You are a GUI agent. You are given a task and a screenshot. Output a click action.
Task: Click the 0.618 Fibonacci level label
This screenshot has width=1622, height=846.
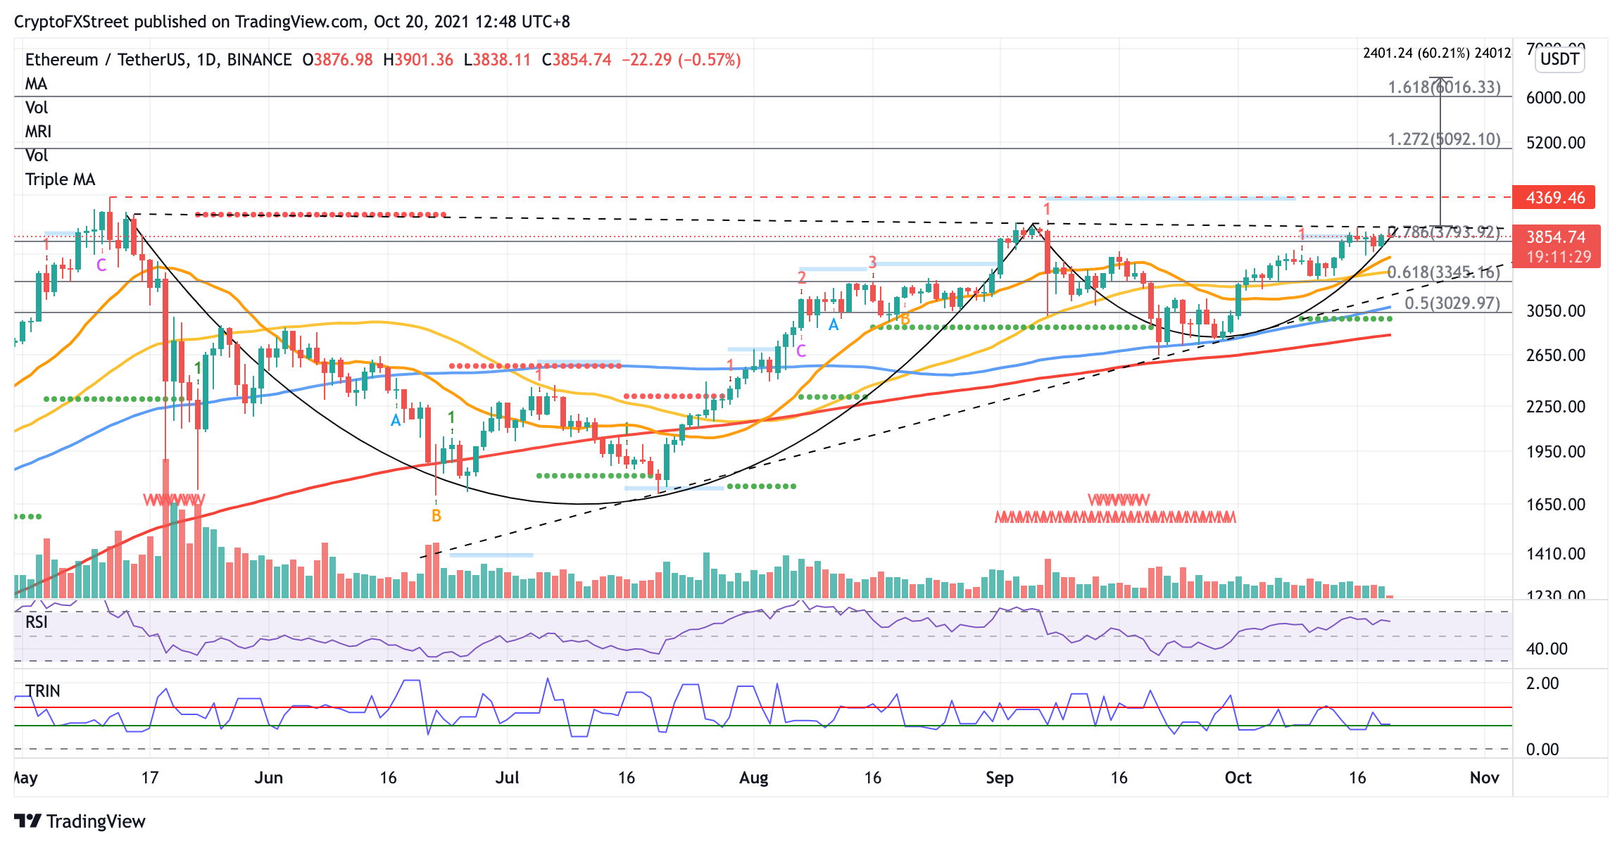(1443, 272)
